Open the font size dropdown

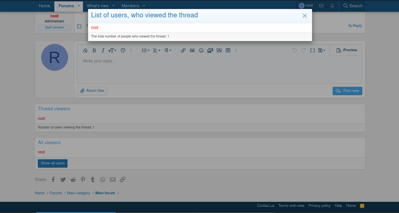click(x=112, y=50)
